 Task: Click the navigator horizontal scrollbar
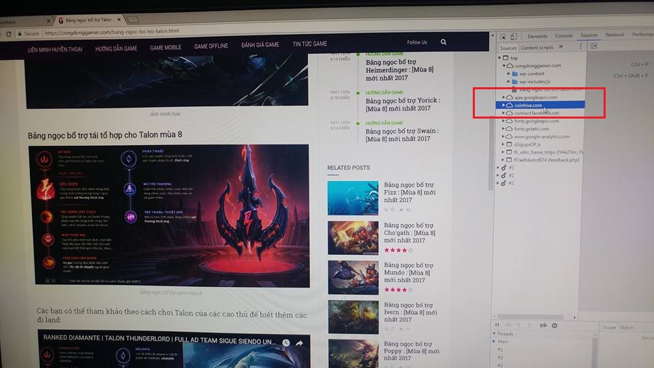(531, 317)
